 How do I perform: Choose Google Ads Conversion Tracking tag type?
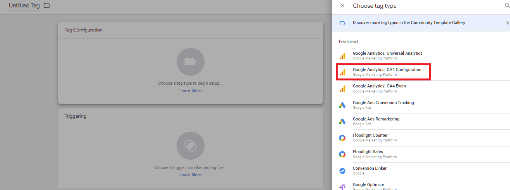point(421,105)
